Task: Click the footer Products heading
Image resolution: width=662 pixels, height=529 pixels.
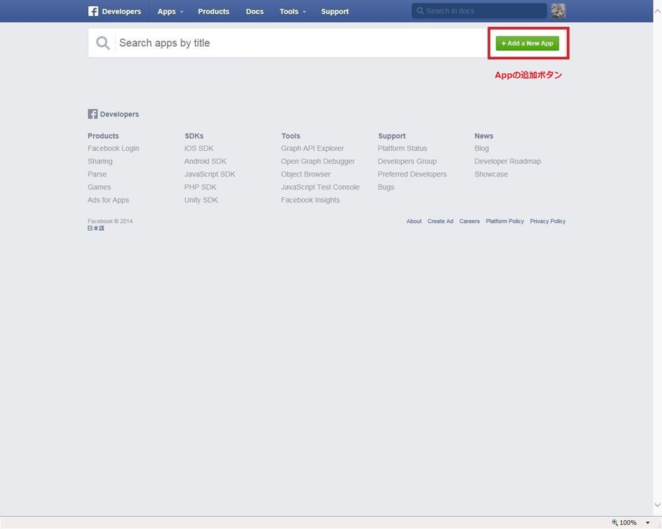Action: [103, 136]
